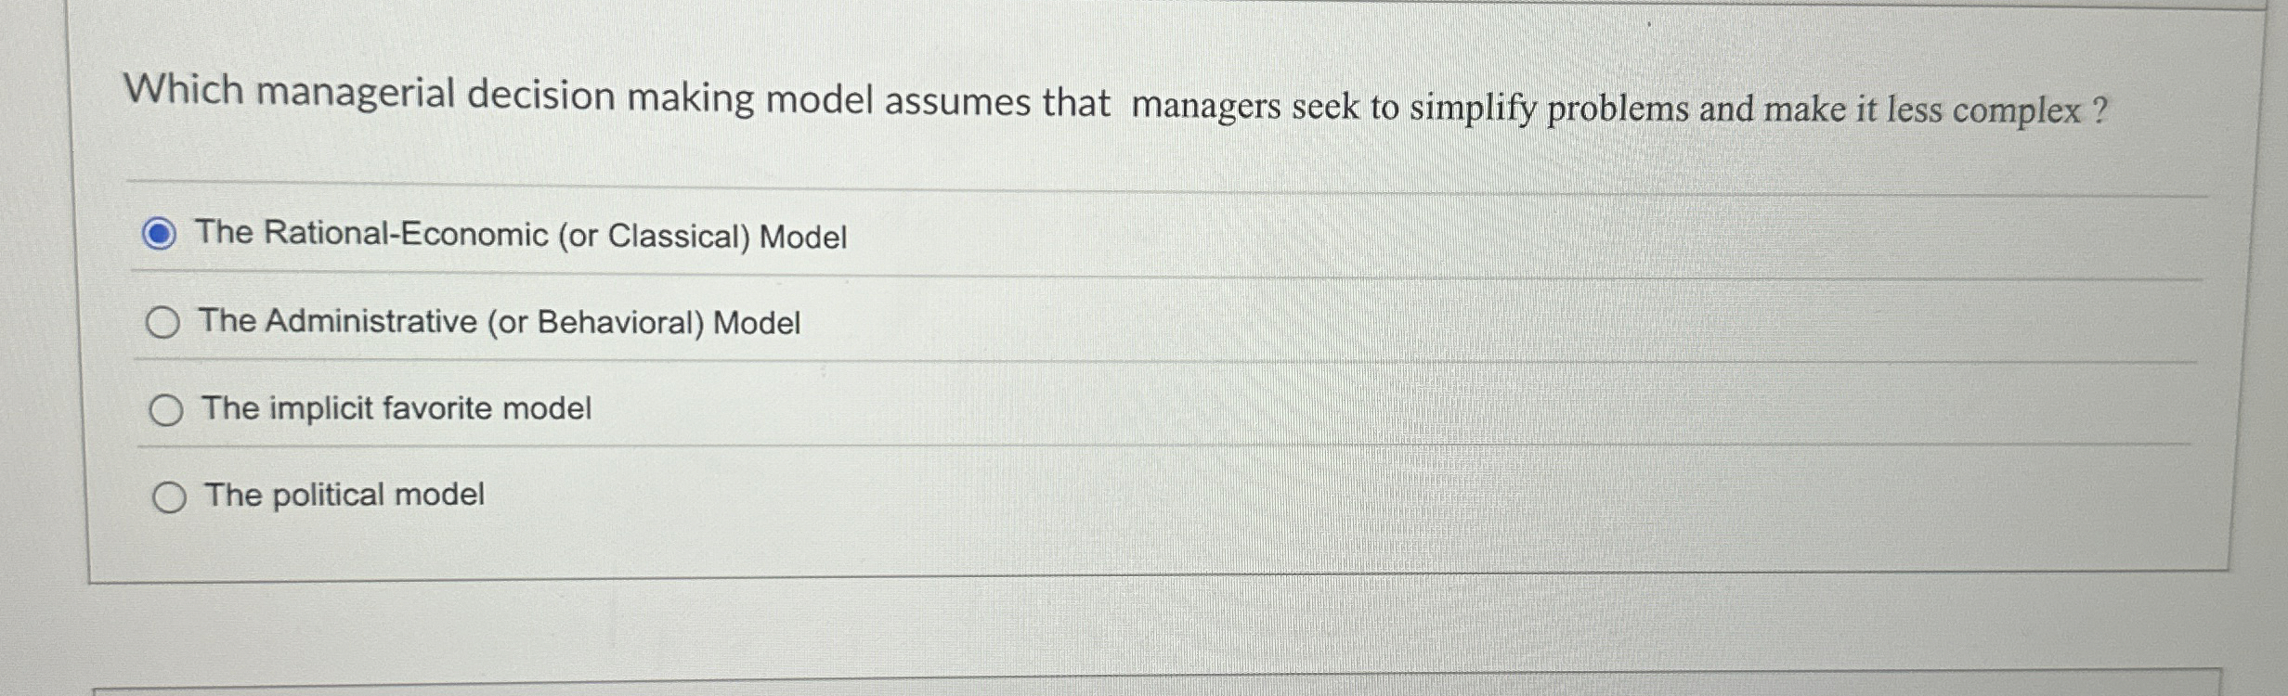Viewport: 2288px width, 696px height.
Task: Click the implicit favorite model radio circle
Action: coord(166,408)
